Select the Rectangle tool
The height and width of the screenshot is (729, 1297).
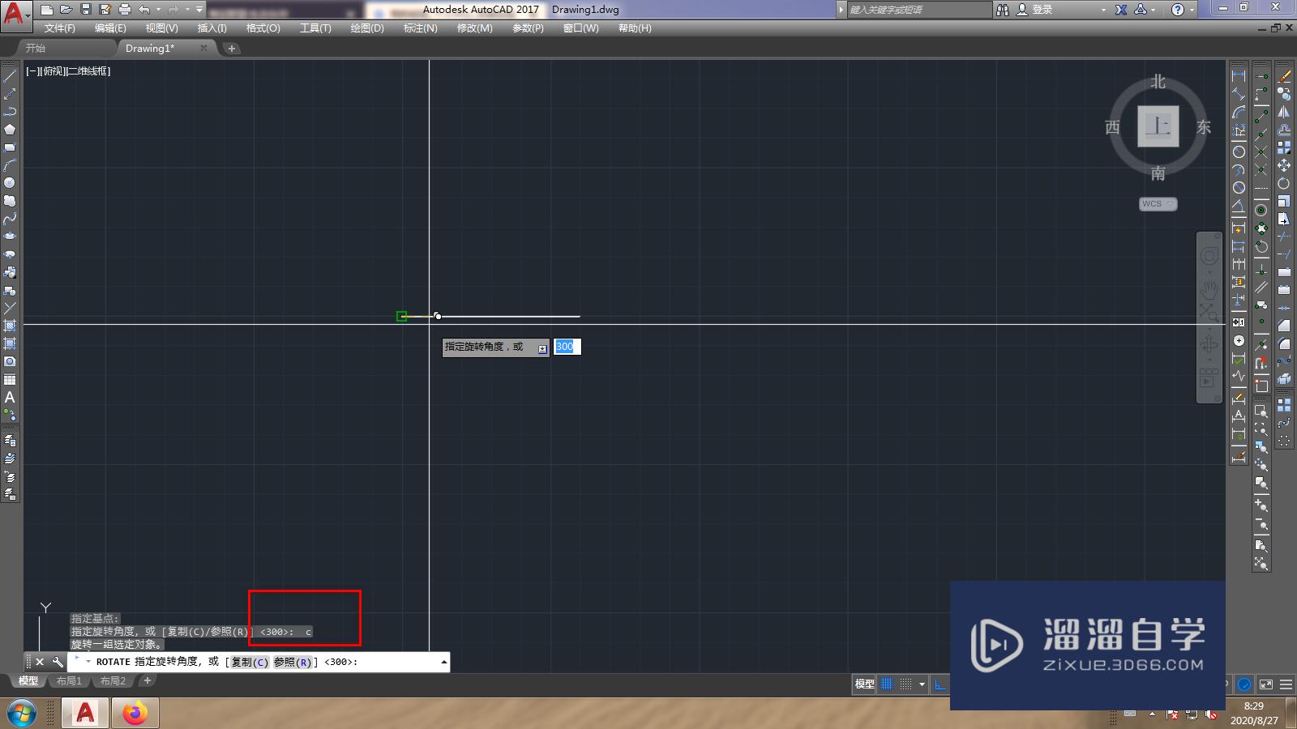10,147
